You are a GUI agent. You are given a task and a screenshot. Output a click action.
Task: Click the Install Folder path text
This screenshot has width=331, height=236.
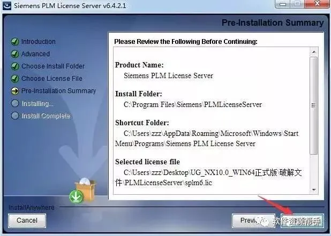193,104
